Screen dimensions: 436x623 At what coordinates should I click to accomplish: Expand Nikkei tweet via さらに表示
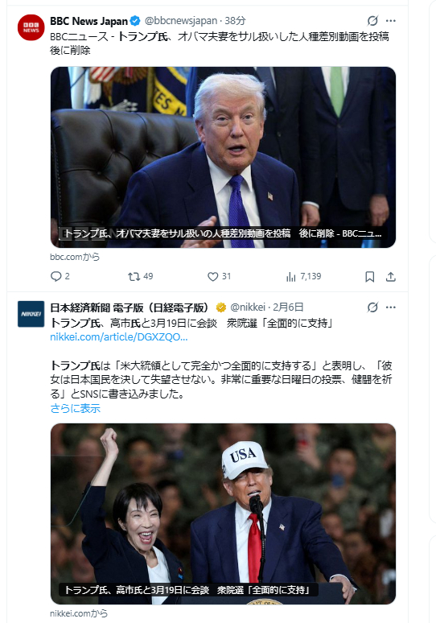(x=76, y=408)
